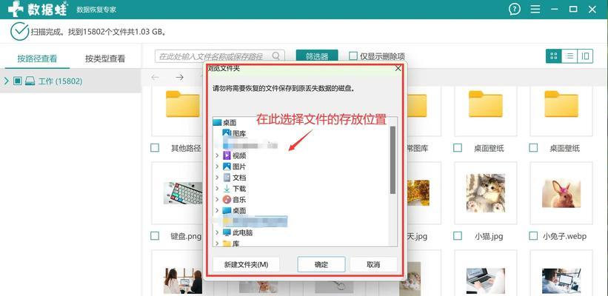Select top 桌面 root in dialog tree

coord(225,123)
